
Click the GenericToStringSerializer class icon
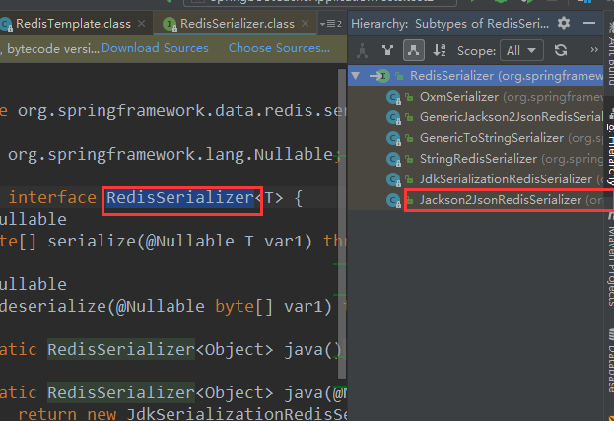coord(393,138)
